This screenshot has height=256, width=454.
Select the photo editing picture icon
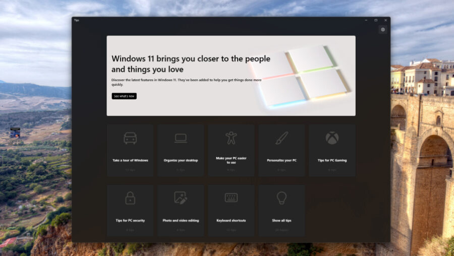click(181, 198)
